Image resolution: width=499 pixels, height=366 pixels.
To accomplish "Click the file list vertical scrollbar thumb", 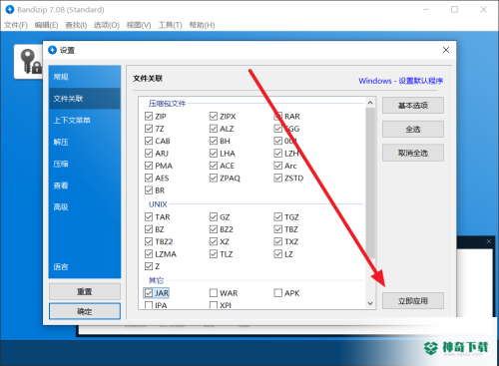I will (370, 183).
